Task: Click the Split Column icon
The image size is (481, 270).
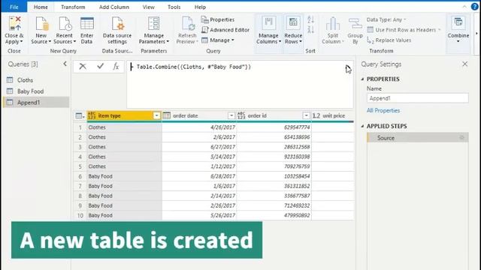Action: tap(332, 23)
